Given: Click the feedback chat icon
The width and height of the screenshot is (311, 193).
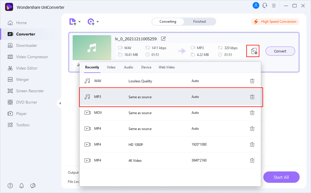Looking at the screenshot, I should point(33,186).
